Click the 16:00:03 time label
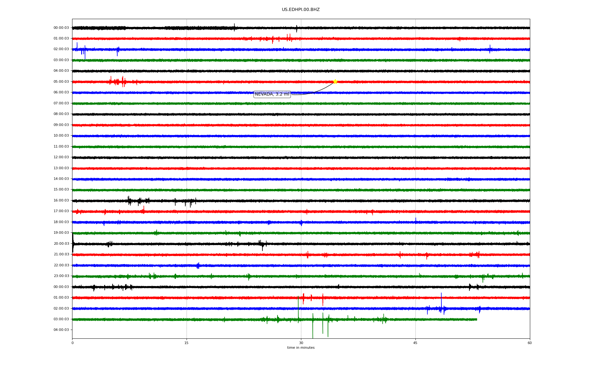602x376 pixels. pos(61,201)
